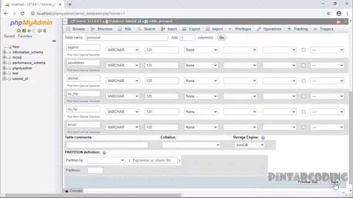
Task: Click the Table name input field
Action: [127, 37]
